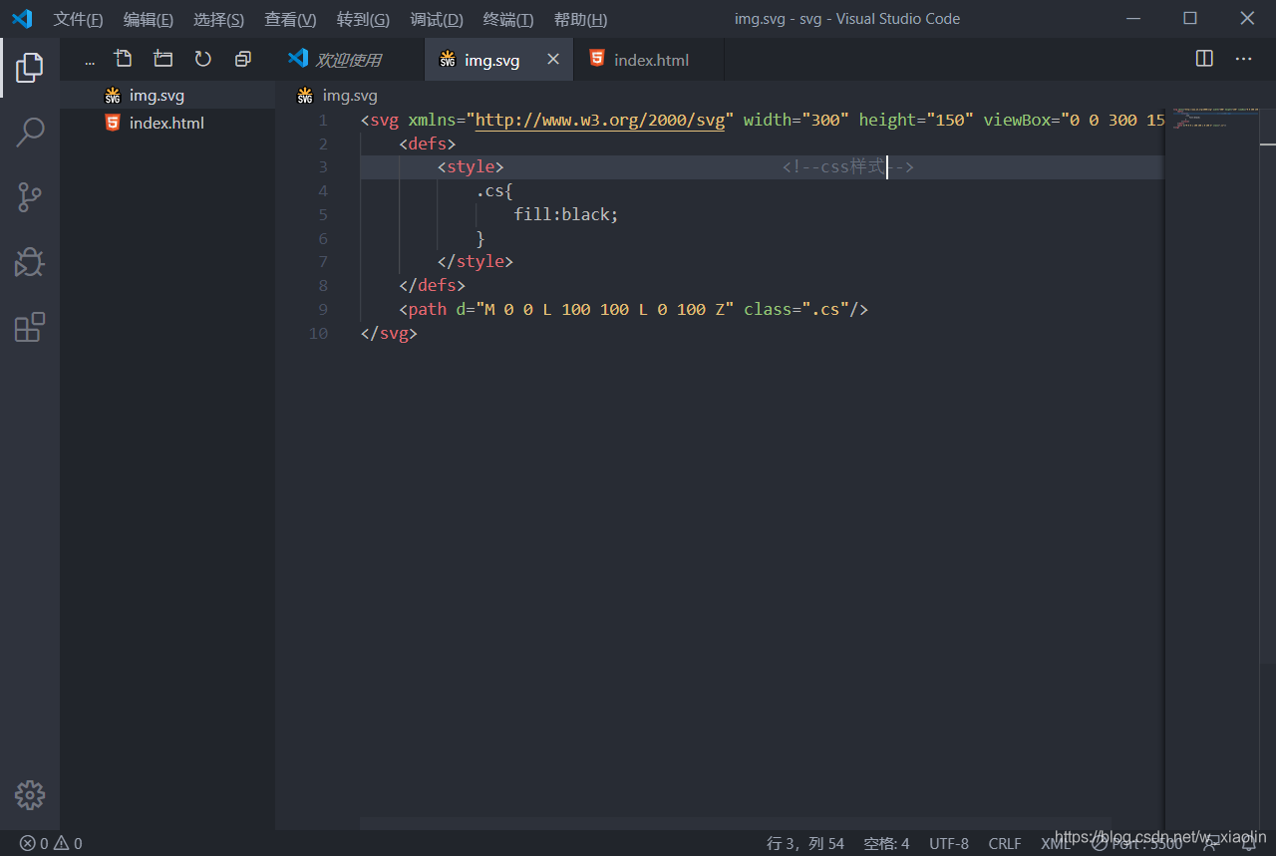Viewport: 1276px width, 856px height.
Task: Click cursor position 行 3, 列 54
Action: (805, 844)
